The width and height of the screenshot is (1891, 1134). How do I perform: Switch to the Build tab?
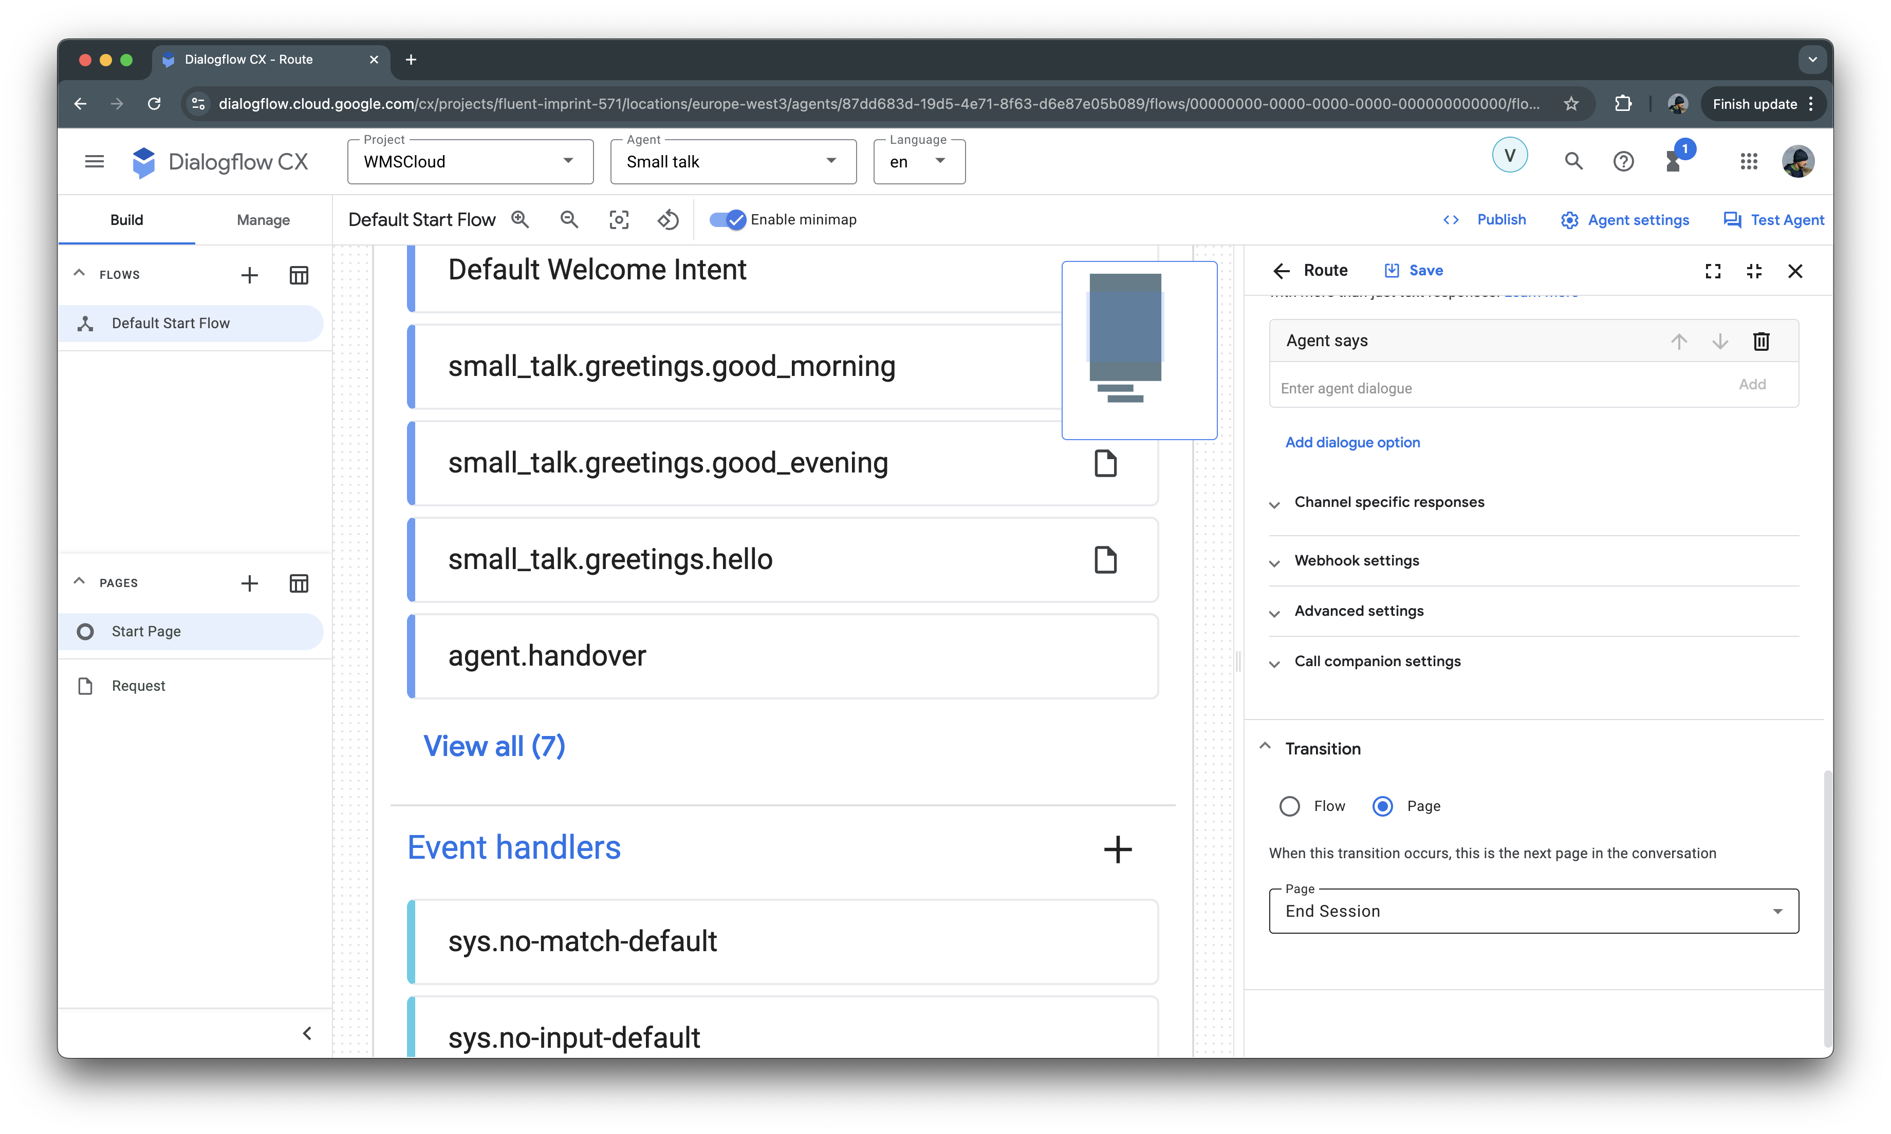(127, 220)
